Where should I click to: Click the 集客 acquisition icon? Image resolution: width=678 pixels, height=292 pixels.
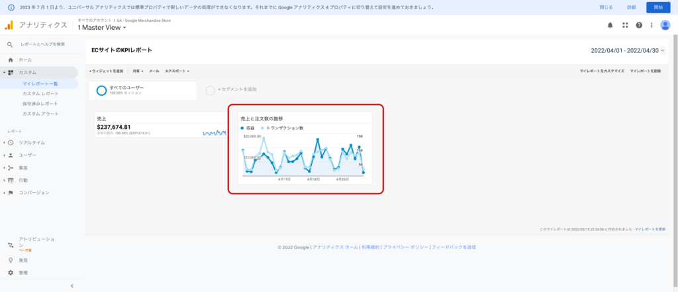coord(11,168)
